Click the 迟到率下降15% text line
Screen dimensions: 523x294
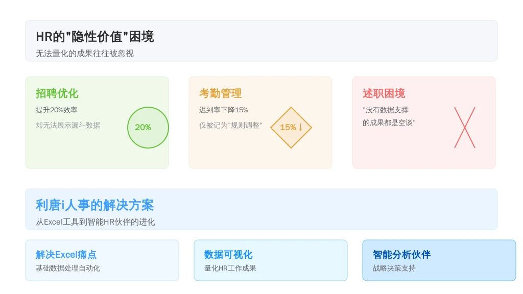tap(224, 110)
